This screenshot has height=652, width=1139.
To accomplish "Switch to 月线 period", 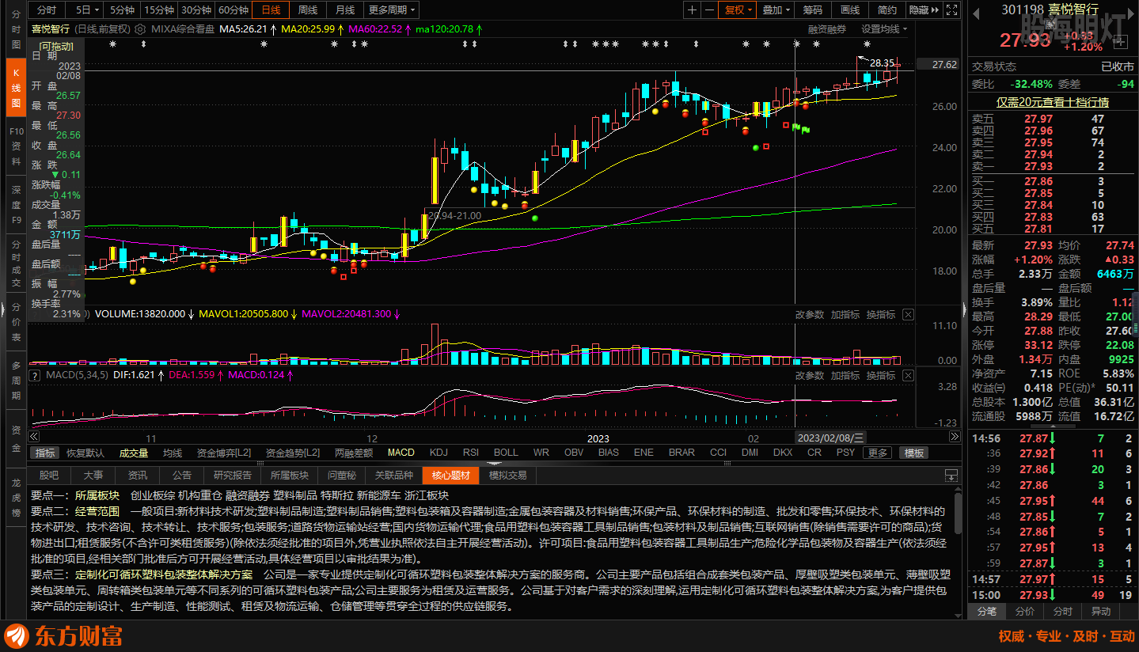I will 345,9.
